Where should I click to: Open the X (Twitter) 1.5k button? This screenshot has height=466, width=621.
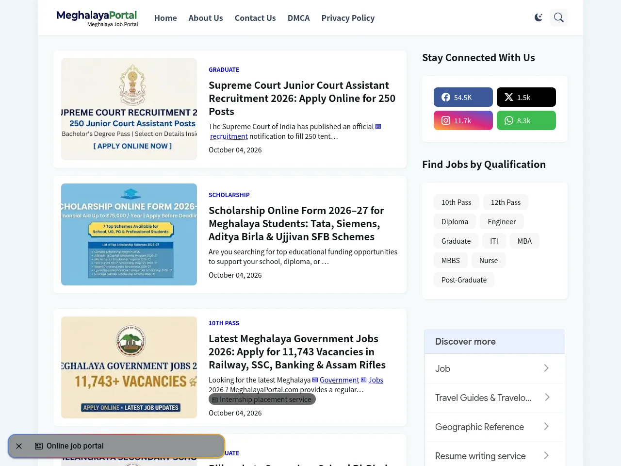tap(526, 97)
